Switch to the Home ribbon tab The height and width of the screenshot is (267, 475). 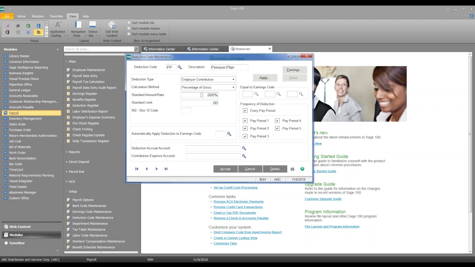21,16
